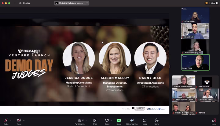The width and height of the screenshot is (220, 126).
Task: Go to next gallery page arrow
Action: tap(216, 95)
